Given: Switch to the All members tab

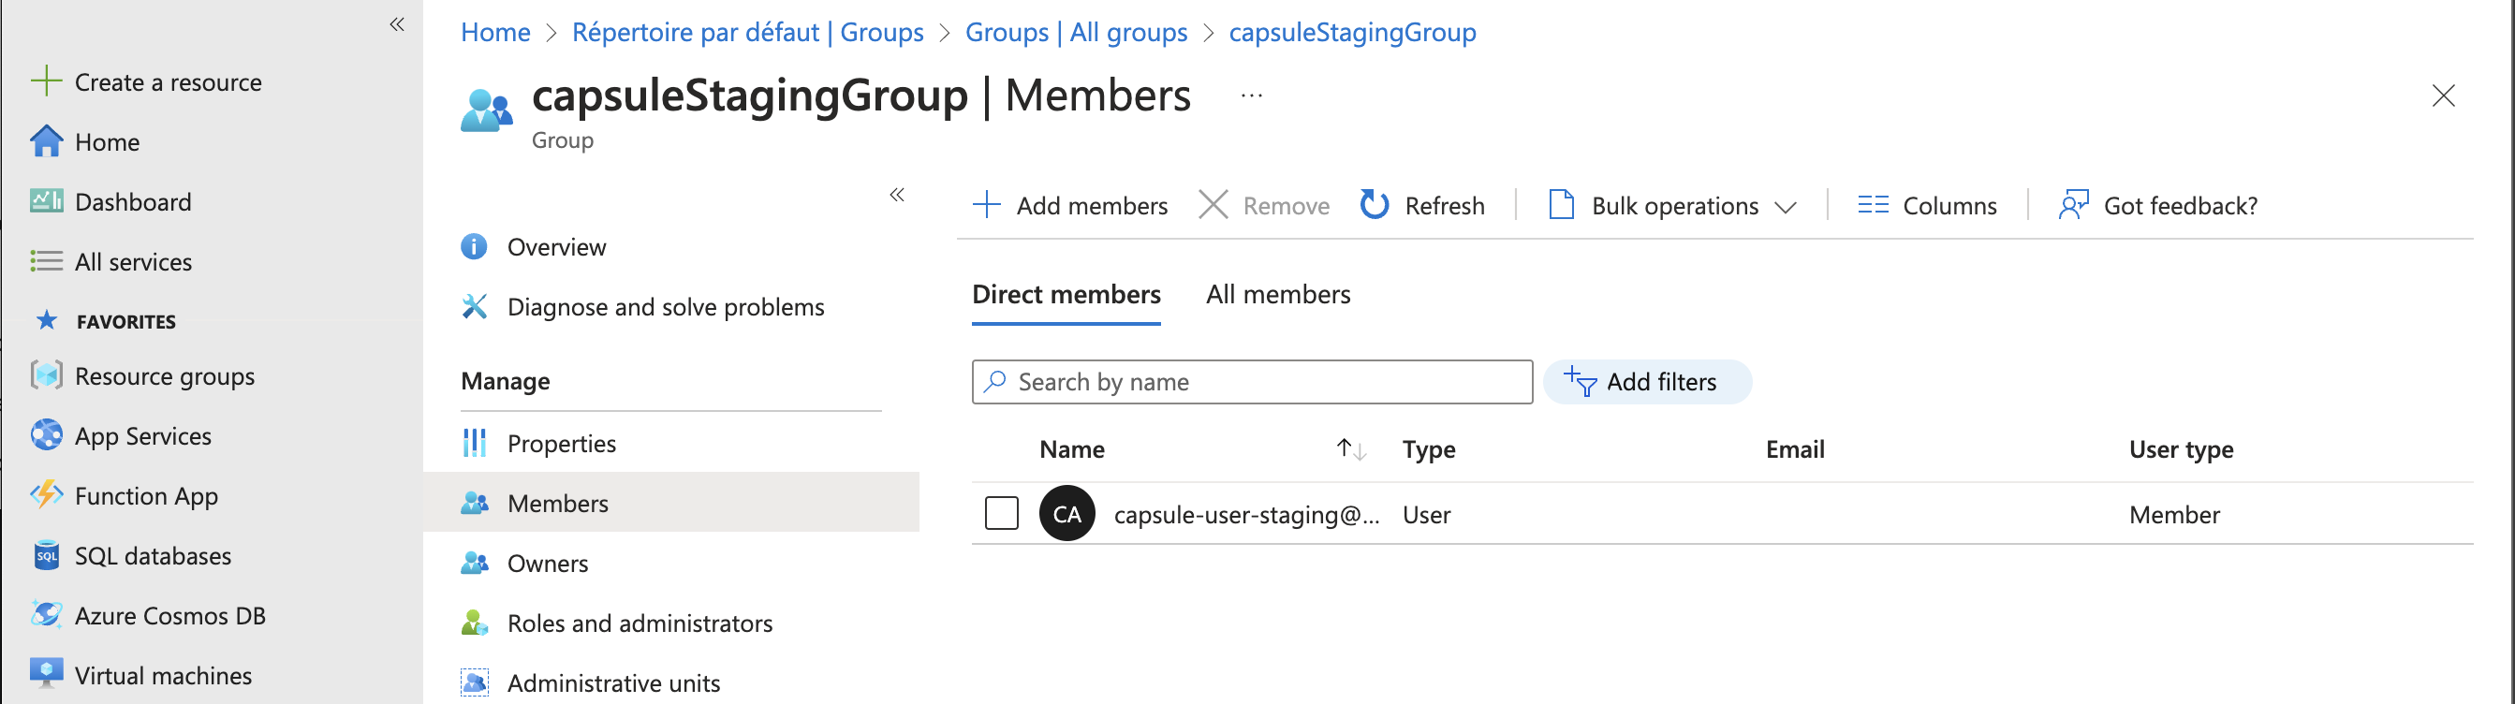Looking at the screenshot, I should coord(1277,295).
